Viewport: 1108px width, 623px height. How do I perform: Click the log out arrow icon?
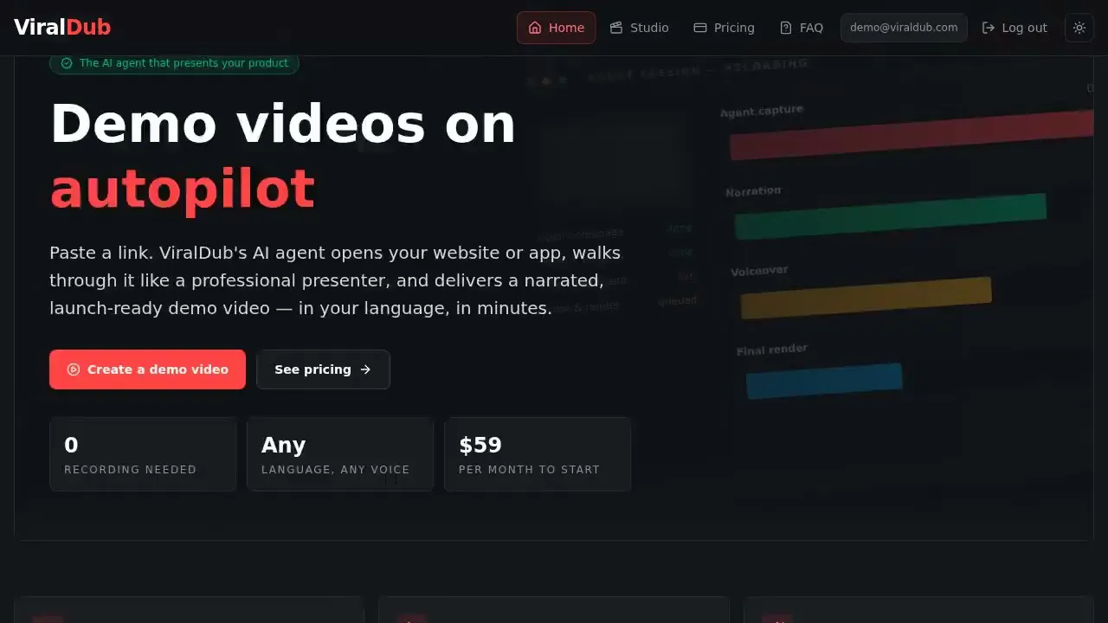click(x=989, y=28)
